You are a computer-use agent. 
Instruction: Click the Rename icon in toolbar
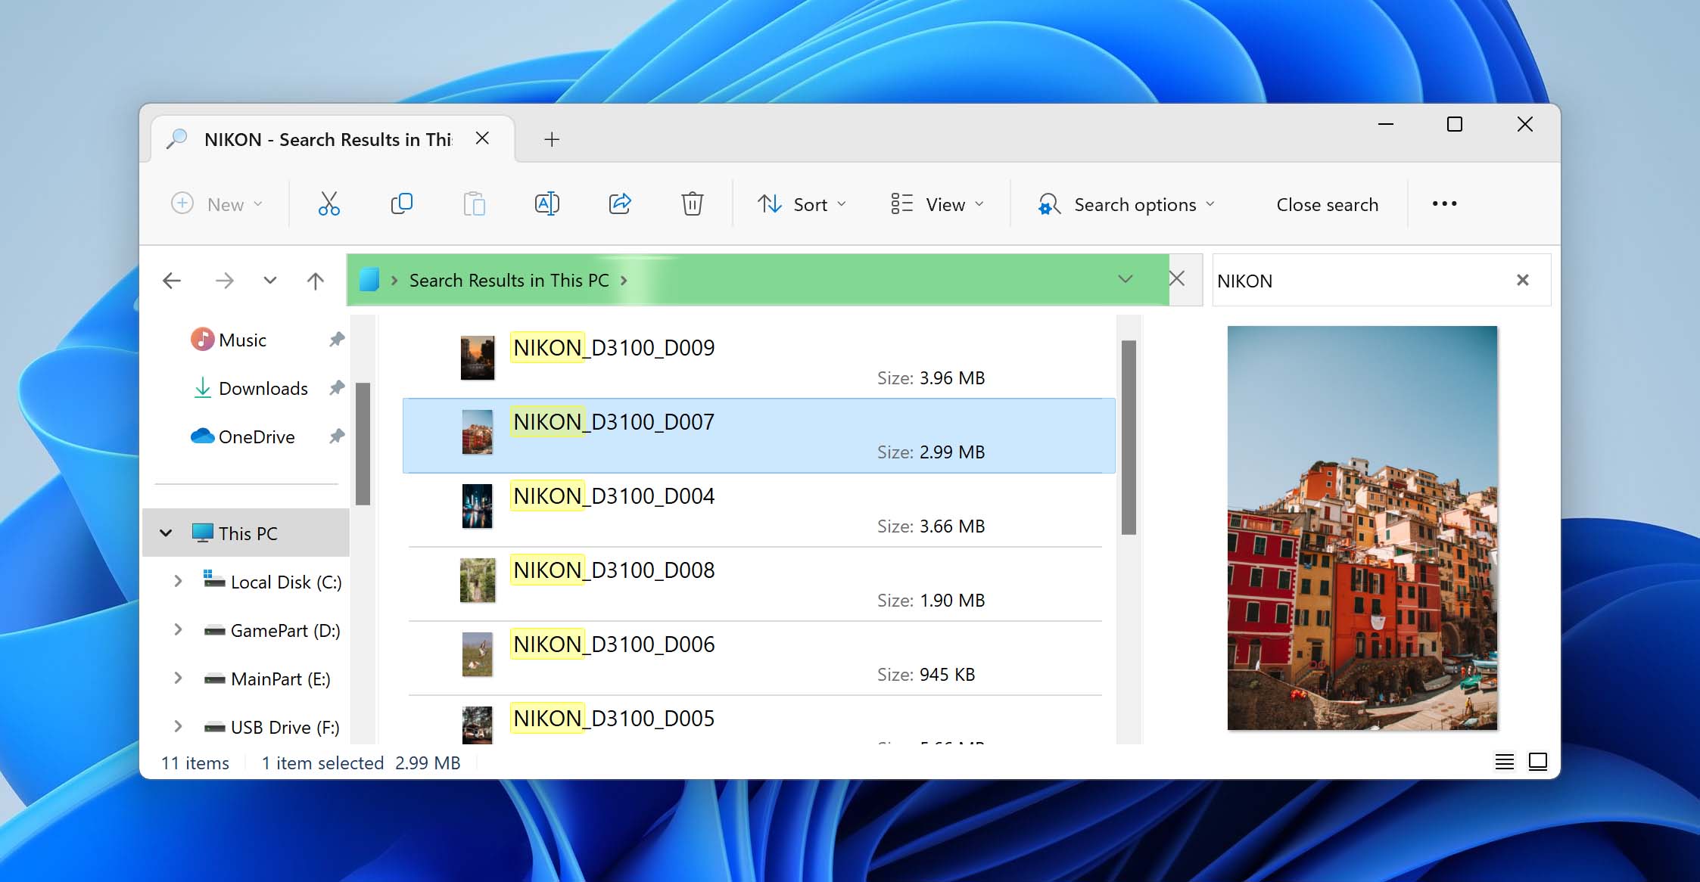pos(546,204)
